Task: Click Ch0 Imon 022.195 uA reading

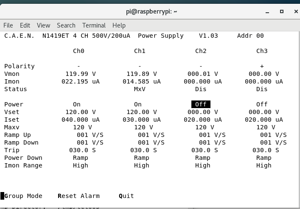Action: (80, 81)
